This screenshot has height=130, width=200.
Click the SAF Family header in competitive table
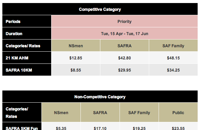(x=173, y=46)
